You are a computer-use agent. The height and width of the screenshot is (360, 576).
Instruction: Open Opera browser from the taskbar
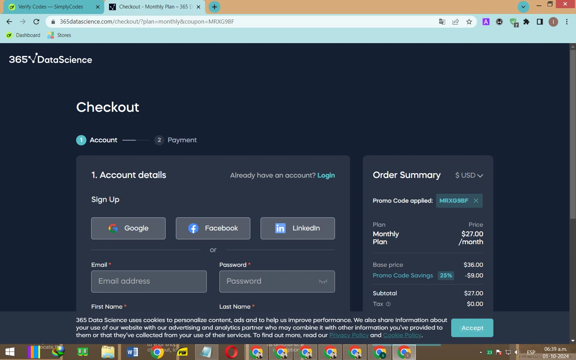(x=231, y=352)
